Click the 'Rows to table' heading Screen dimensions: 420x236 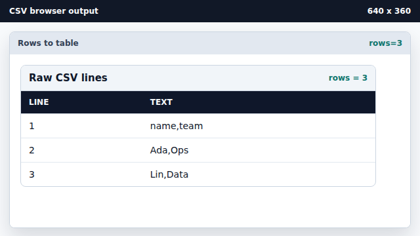coord(48,43)
